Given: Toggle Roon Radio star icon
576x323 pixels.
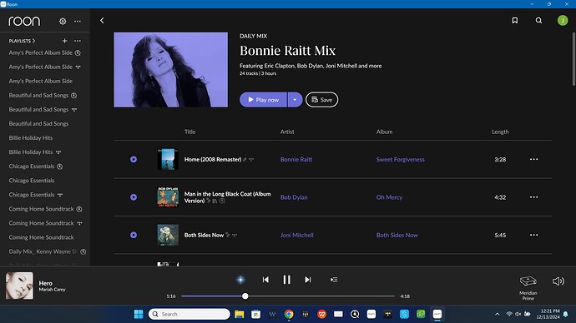Looking at the screenshot, I should click(240, 280).
